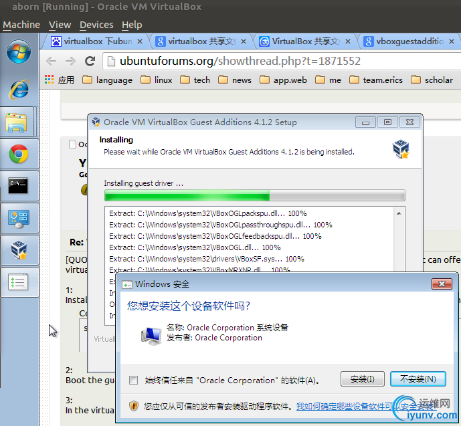This screenshot has height=426, width=461.
Task: Open link about which device software is safe
Action: click(367, 407)
